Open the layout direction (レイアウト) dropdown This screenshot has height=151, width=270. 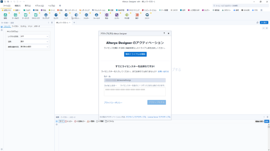(x=35, y=36)
